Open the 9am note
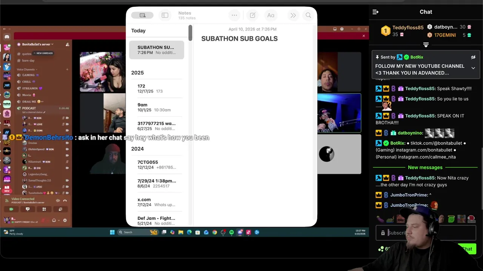The height and width of the screenshot is (271, 483). [x=157, y=107]
